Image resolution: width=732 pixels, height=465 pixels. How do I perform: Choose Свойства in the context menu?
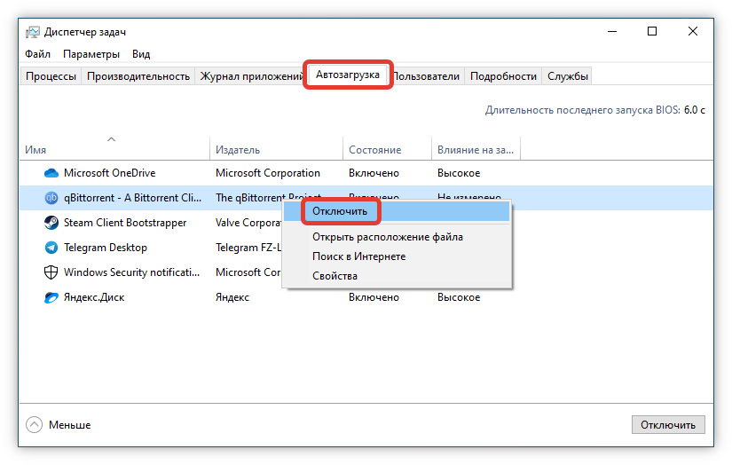[x=397, y=276]
